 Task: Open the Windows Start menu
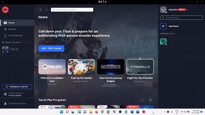tap(61, 112)
